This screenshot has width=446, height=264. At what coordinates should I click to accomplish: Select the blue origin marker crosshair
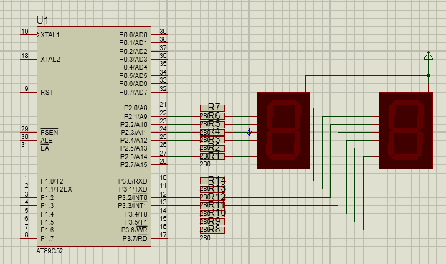pos(249,132)
